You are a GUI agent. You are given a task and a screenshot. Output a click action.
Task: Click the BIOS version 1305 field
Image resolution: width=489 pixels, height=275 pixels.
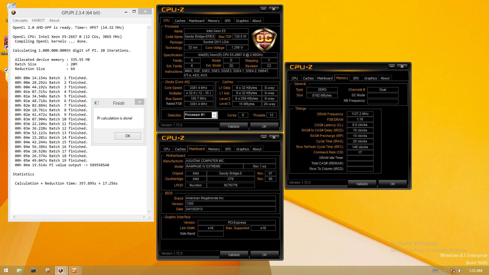[x=230, y=204]
